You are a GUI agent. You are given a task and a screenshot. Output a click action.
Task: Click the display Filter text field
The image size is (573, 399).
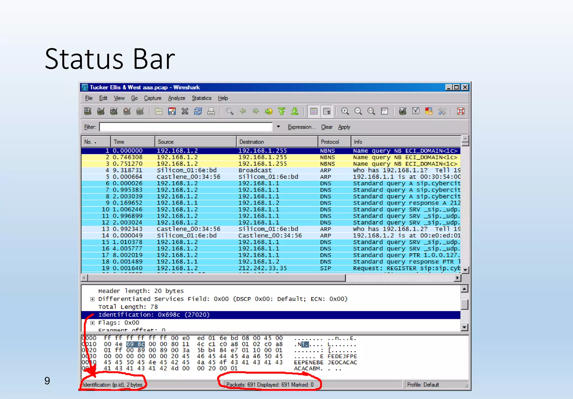point(186,127)
